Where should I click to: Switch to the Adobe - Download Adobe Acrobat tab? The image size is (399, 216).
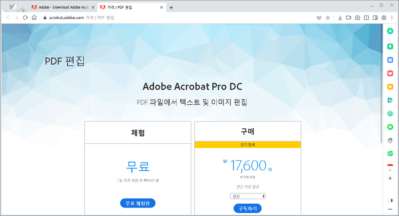pyautogui.click(x=60, y=8)
